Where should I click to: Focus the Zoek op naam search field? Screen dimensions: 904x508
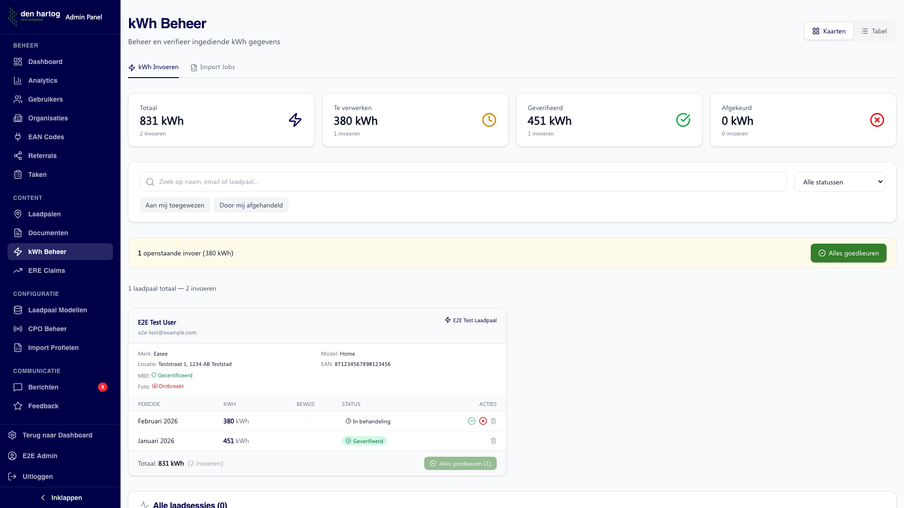click(463, 182)
